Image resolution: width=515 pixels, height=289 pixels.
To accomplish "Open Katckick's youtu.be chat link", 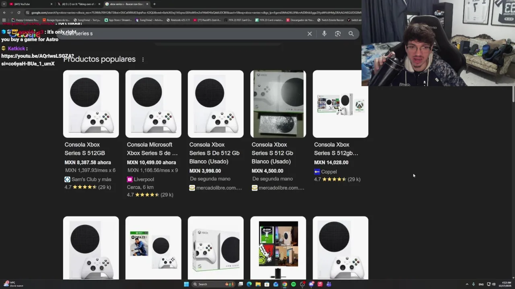I will (37, 60).
